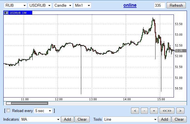Click the 14:00 time axis label

[x=127, y=99]
